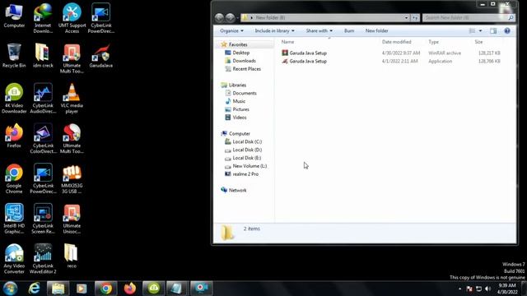Open CyberLink ColorDirector shortcut

click(x=43, y=139)
